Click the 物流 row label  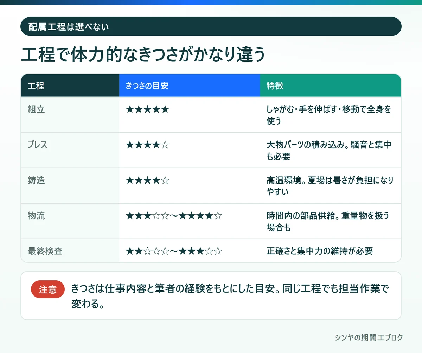click(36, 216)
